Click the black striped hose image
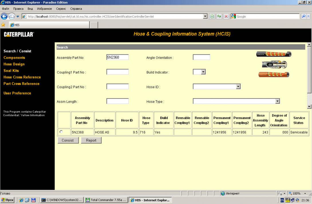 coord(274,54)
